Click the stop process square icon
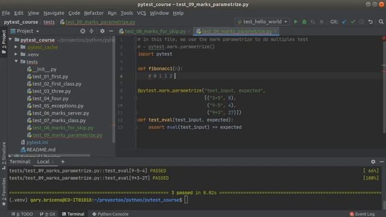The height and width of the screenshot is (217, 386). pyautogui.click(x=321, y=22)
